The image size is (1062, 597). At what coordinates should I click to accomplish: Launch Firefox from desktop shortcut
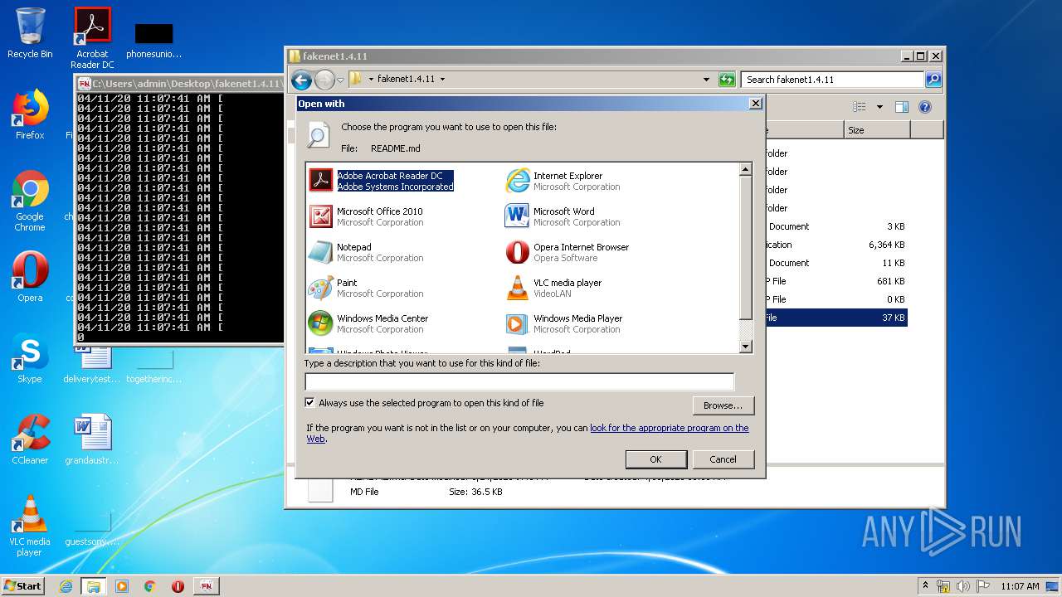pos(30,114)
